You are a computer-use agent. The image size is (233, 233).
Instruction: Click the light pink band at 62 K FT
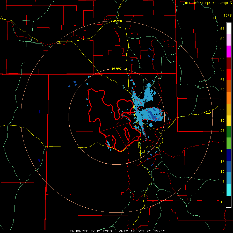pos(229,40)
